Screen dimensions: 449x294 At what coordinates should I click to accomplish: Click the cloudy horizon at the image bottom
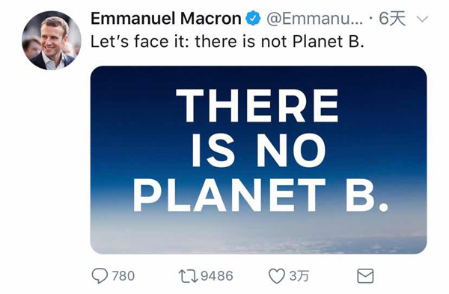coord(259,237)
